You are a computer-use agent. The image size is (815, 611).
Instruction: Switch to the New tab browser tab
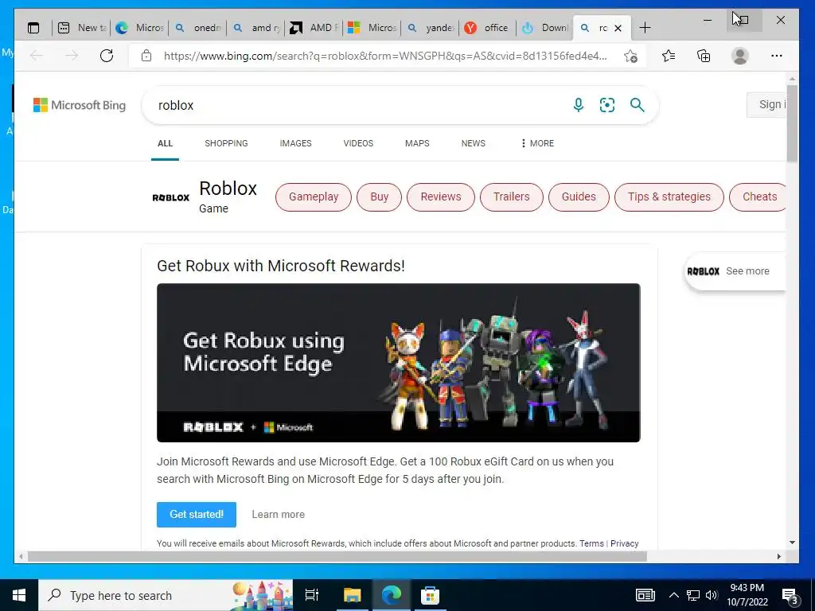pyautogui.click(x=82, y=28)
